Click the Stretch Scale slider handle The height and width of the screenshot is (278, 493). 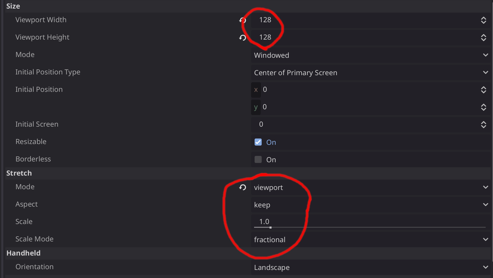(x=271, y=228)
